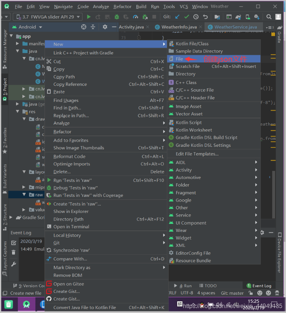Choose File in the New submenu
Image resolution: width=286 pixels, height=313 pixels.
pos(214,59)
